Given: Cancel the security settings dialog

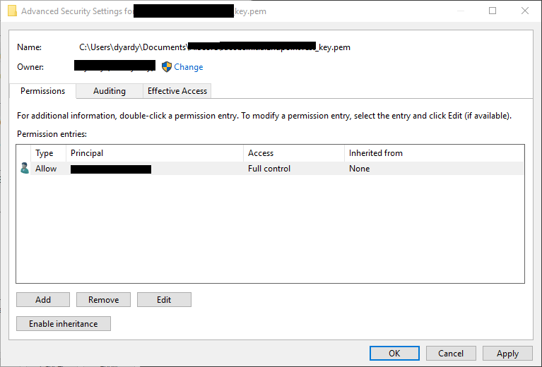Looking at the screenshot, I should (x=451, y=354).
